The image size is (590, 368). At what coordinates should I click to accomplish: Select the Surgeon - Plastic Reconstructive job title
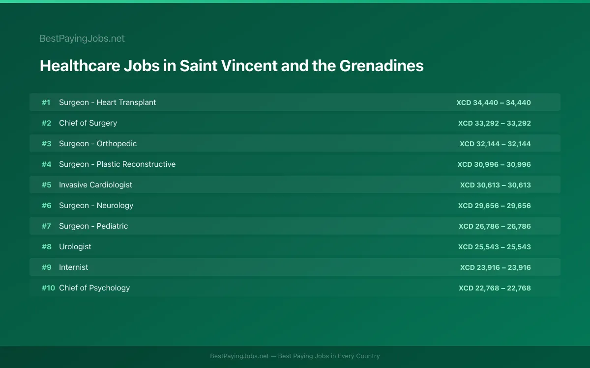117,164
